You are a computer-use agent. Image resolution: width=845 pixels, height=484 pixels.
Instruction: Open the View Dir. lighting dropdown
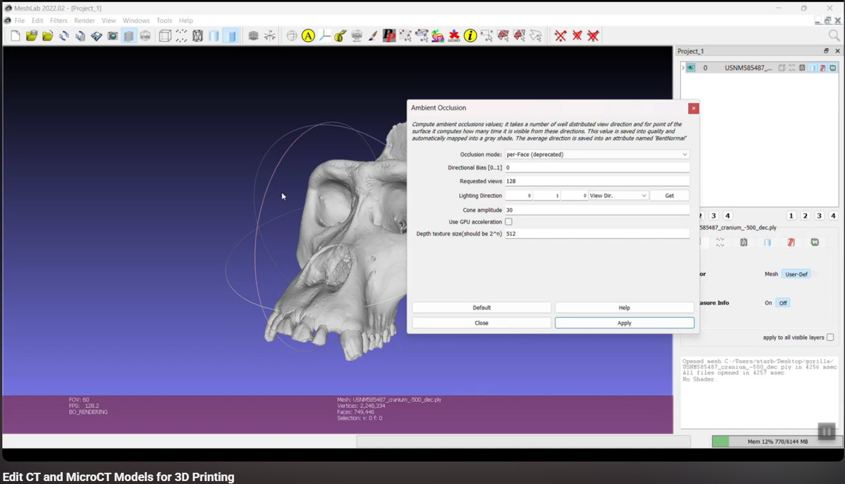618,196
